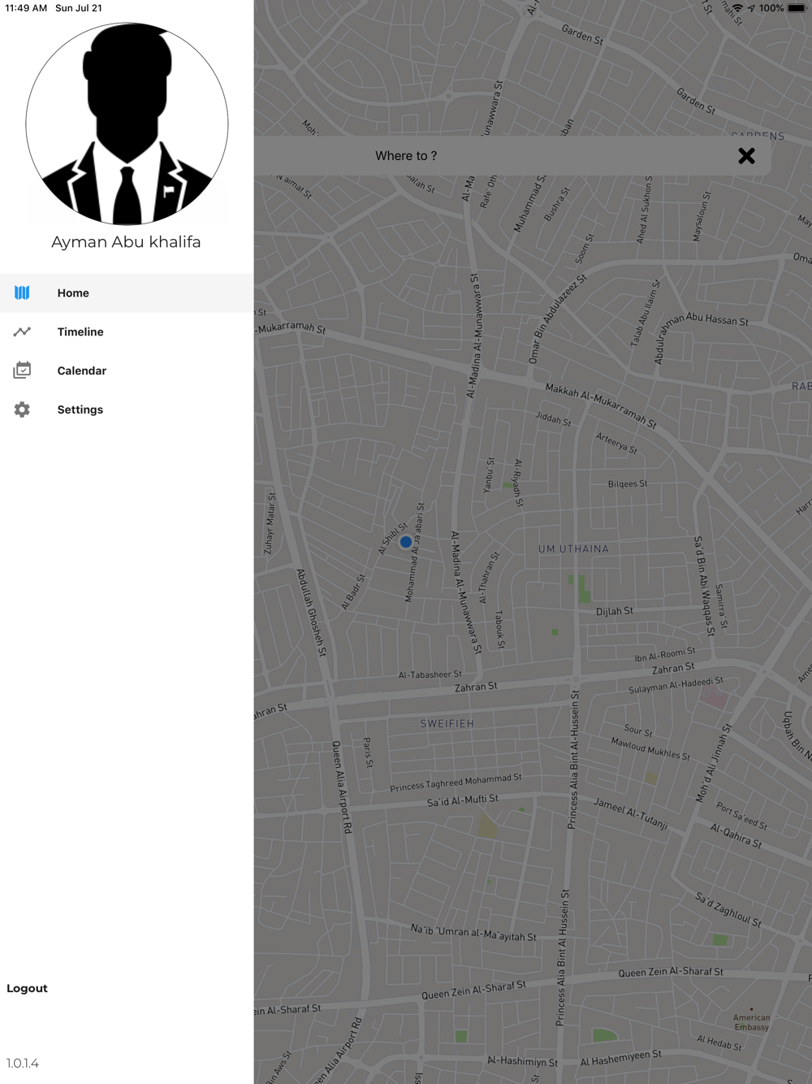
Task: Tap the Zuhayr Matar St label
Action: coord(270,523)
